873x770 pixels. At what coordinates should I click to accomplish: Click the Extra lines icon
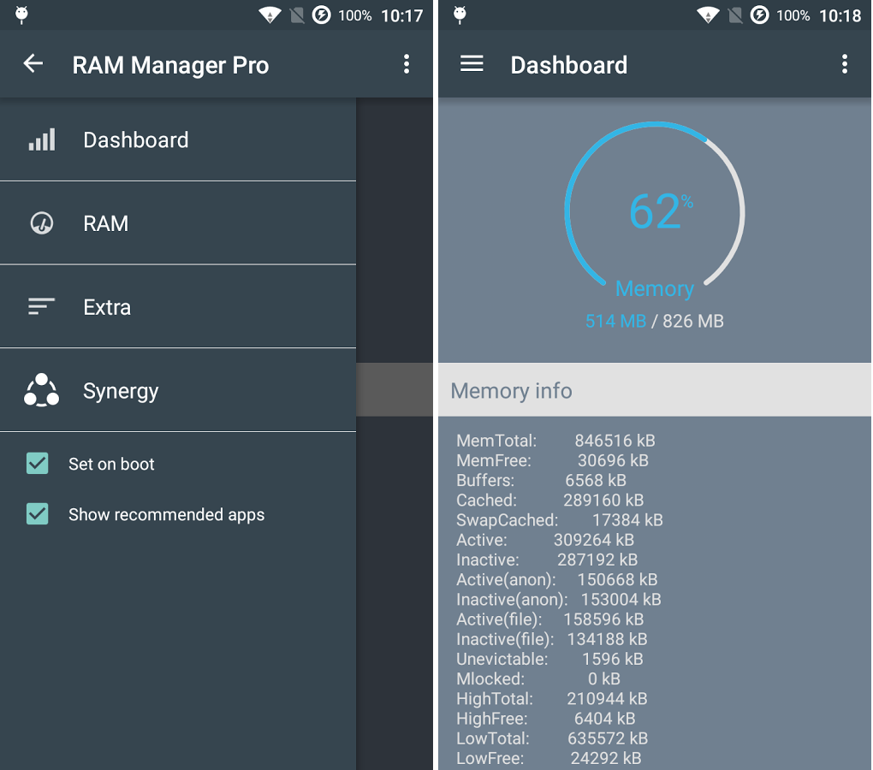tap(42, 306)
